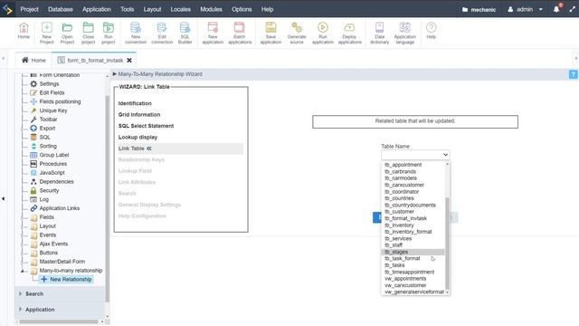Collapse Many-to-many relationship node arrow

click(22, 271)
